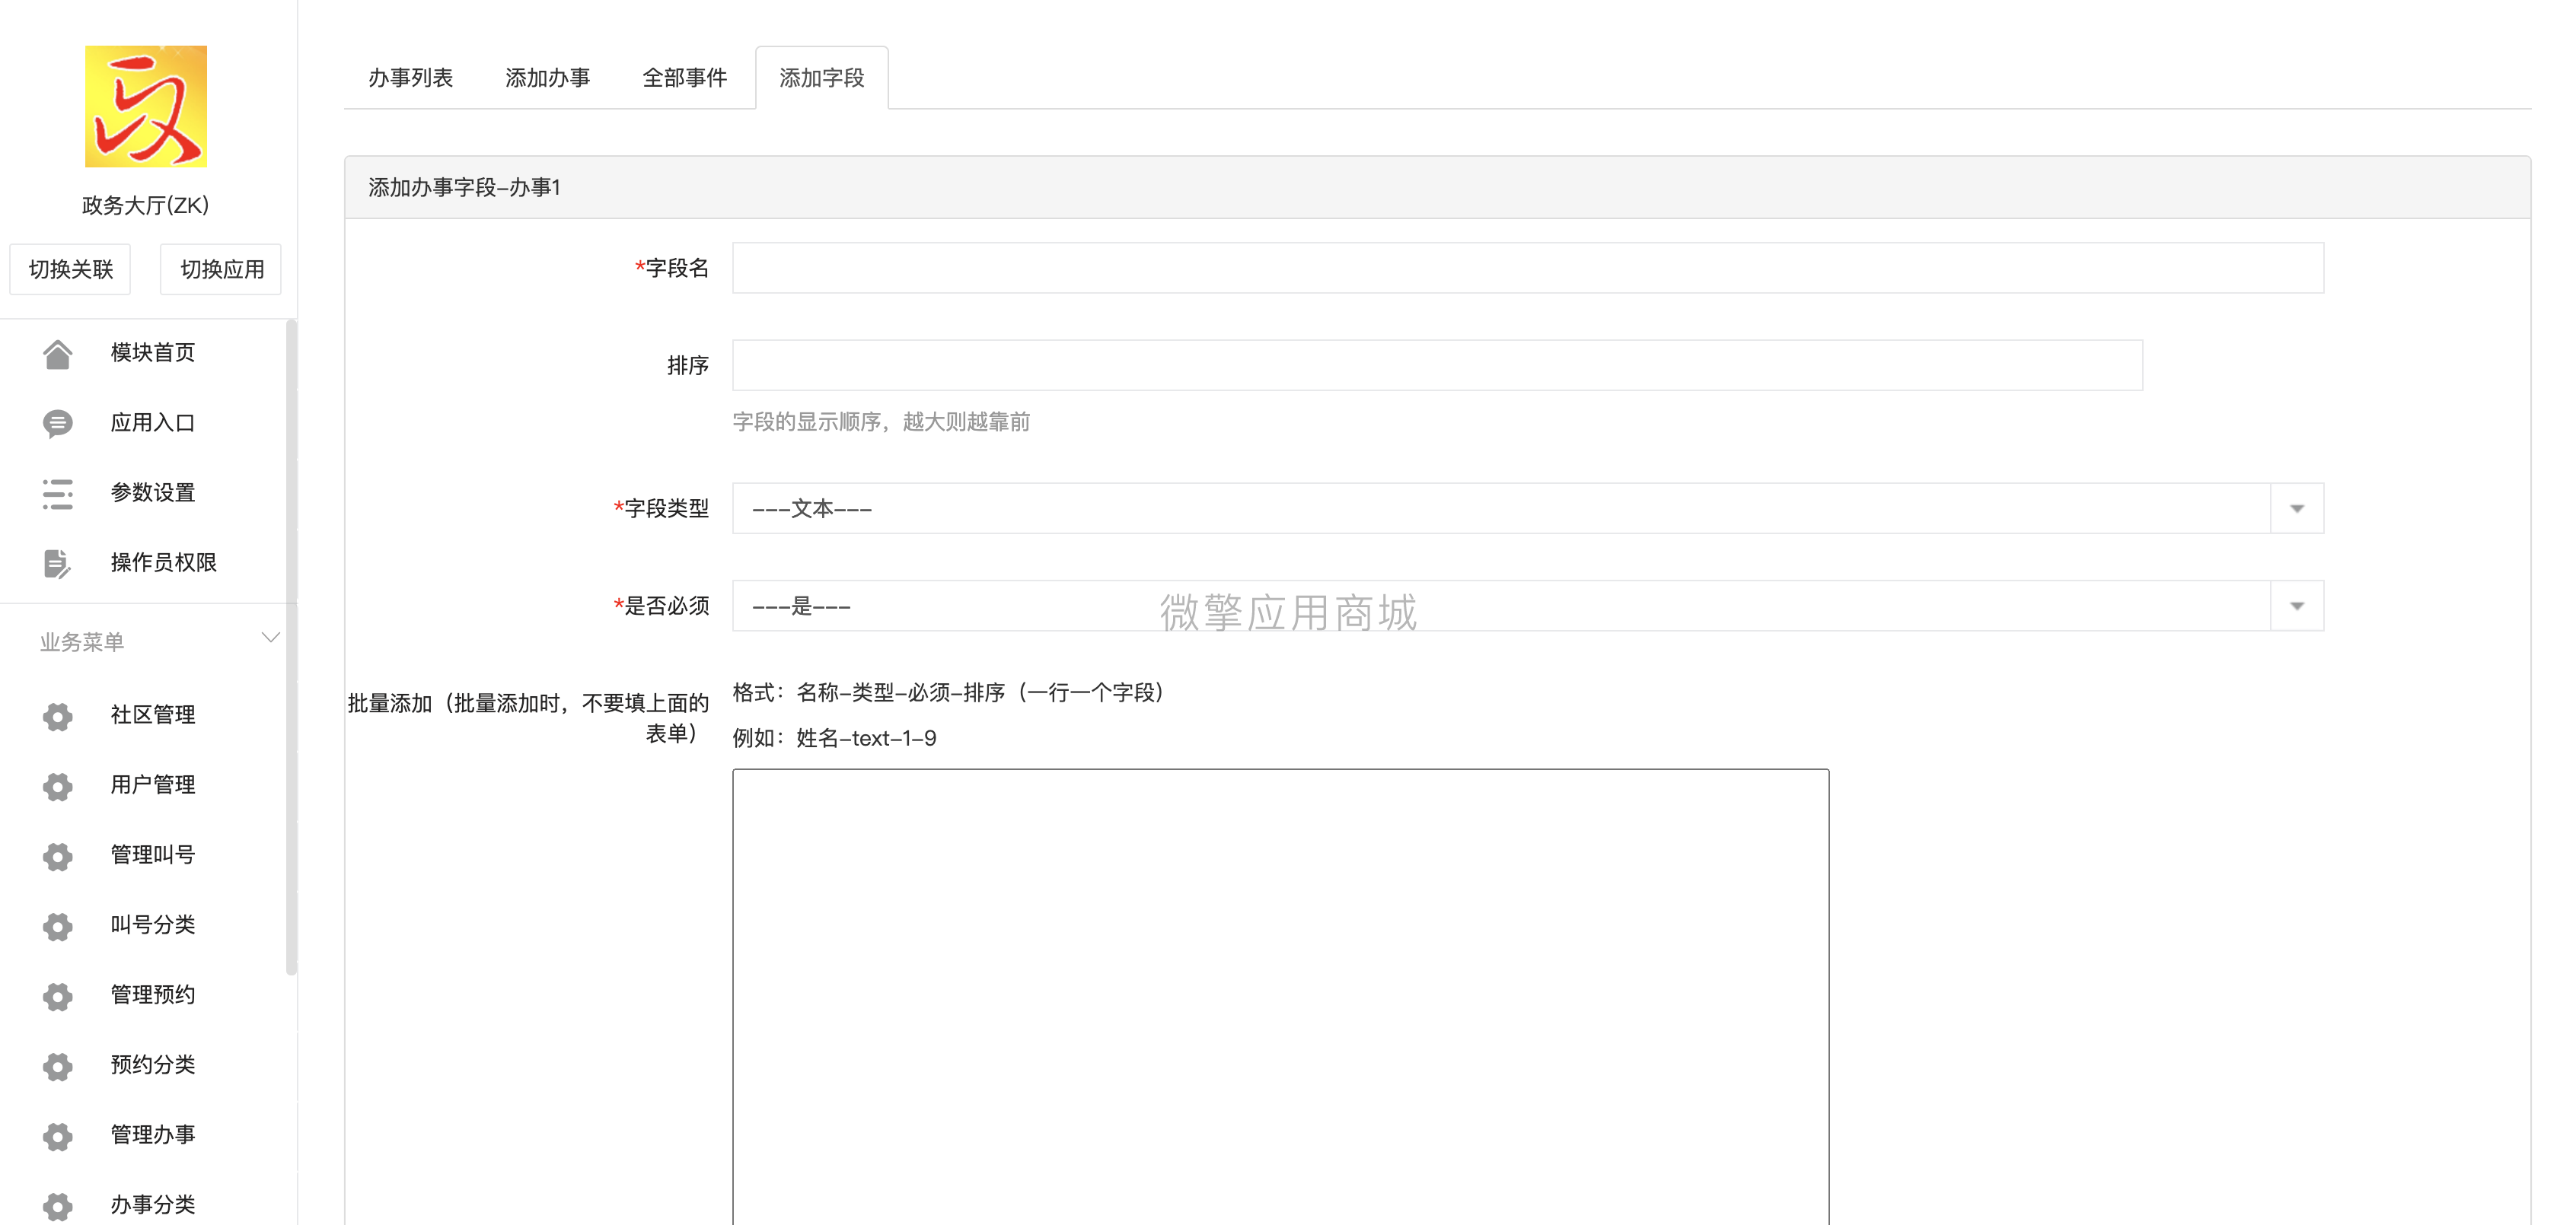Screen dimensions: 2576x1225
Task: Open the 是否必须 dropdown
Action: (1527, 606)
